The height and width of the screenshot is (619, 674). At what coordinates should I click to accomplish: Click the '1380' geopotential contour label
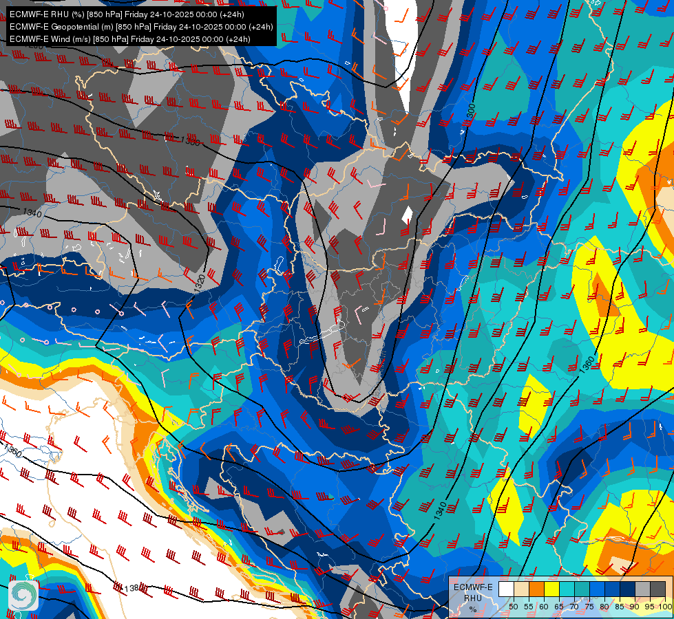[135, 587]
